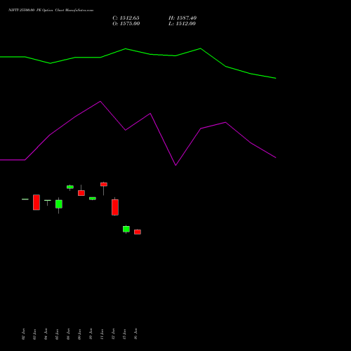
Task: Click the 16 Jun date axis label
Action: [x=135, y=334]
